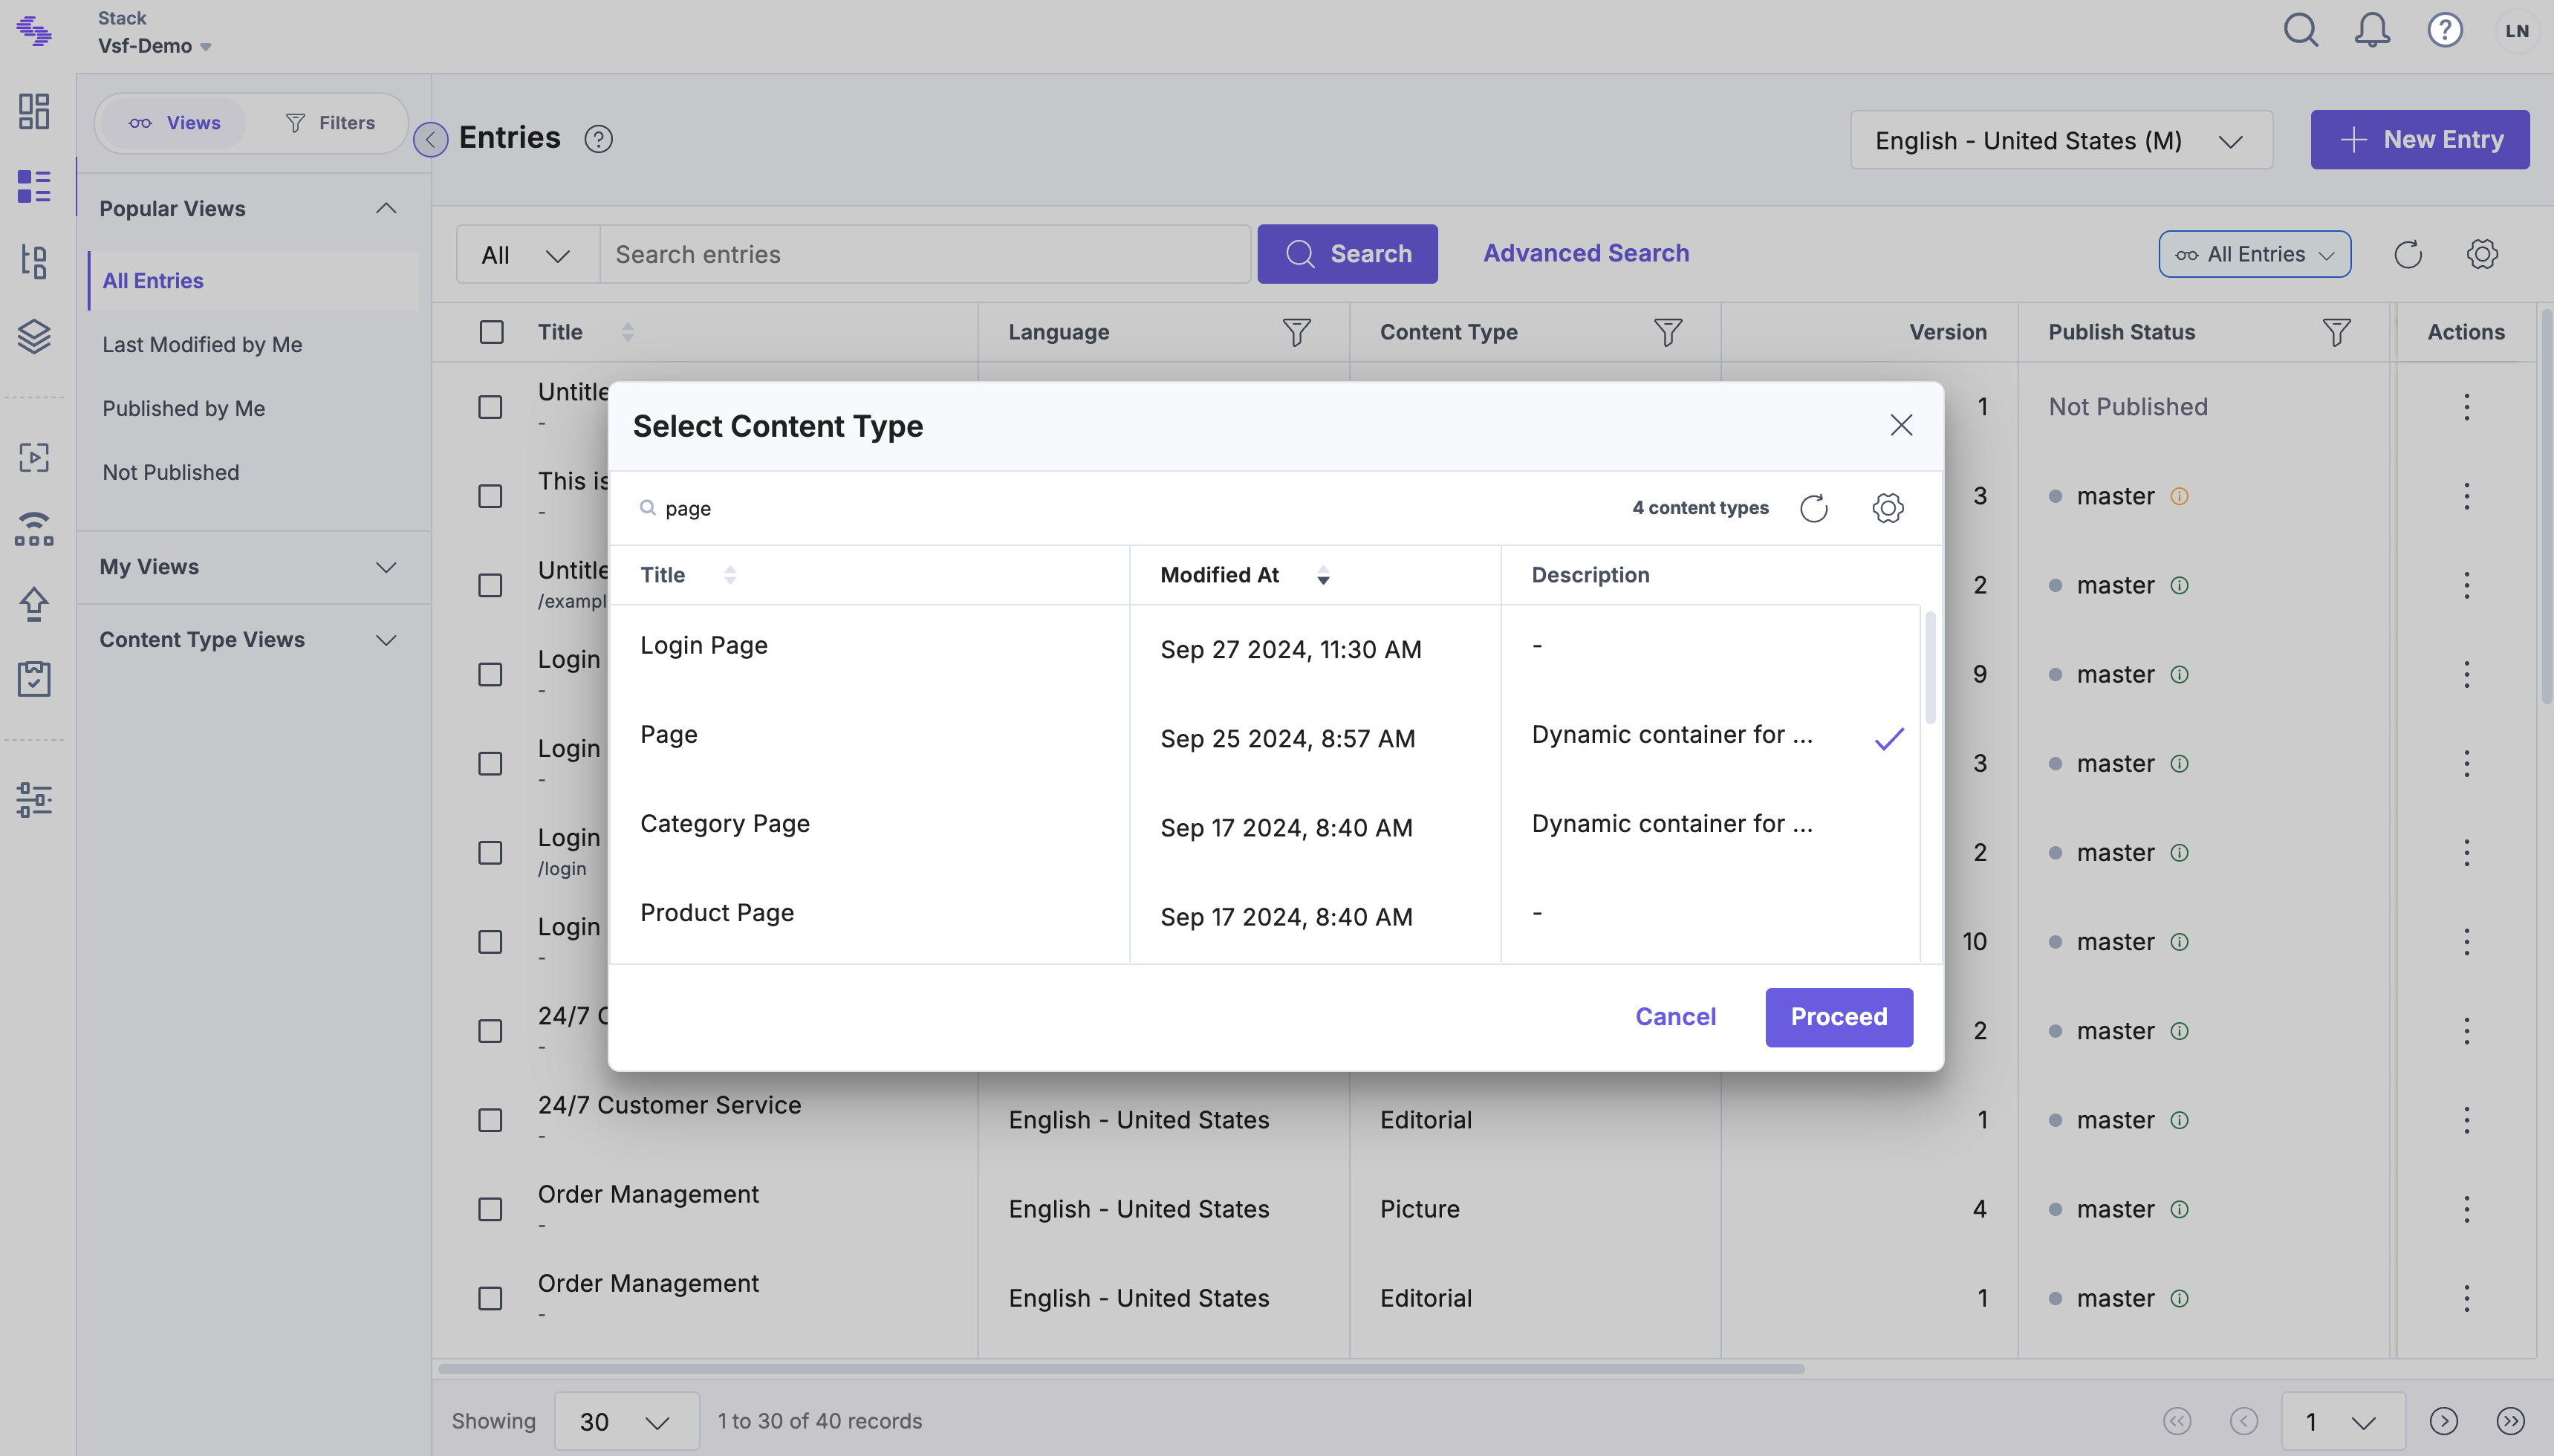The image size is (2554, 1456).
Task: Expand the My Views section
Action: (386, 567)
